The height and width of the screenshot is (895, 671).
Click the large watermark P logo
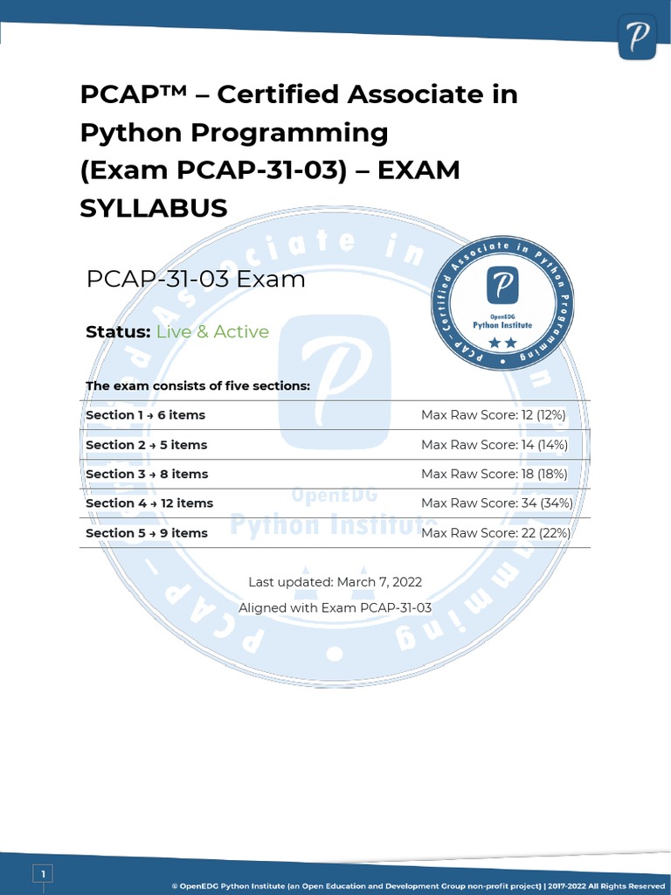tap(335, 382)
